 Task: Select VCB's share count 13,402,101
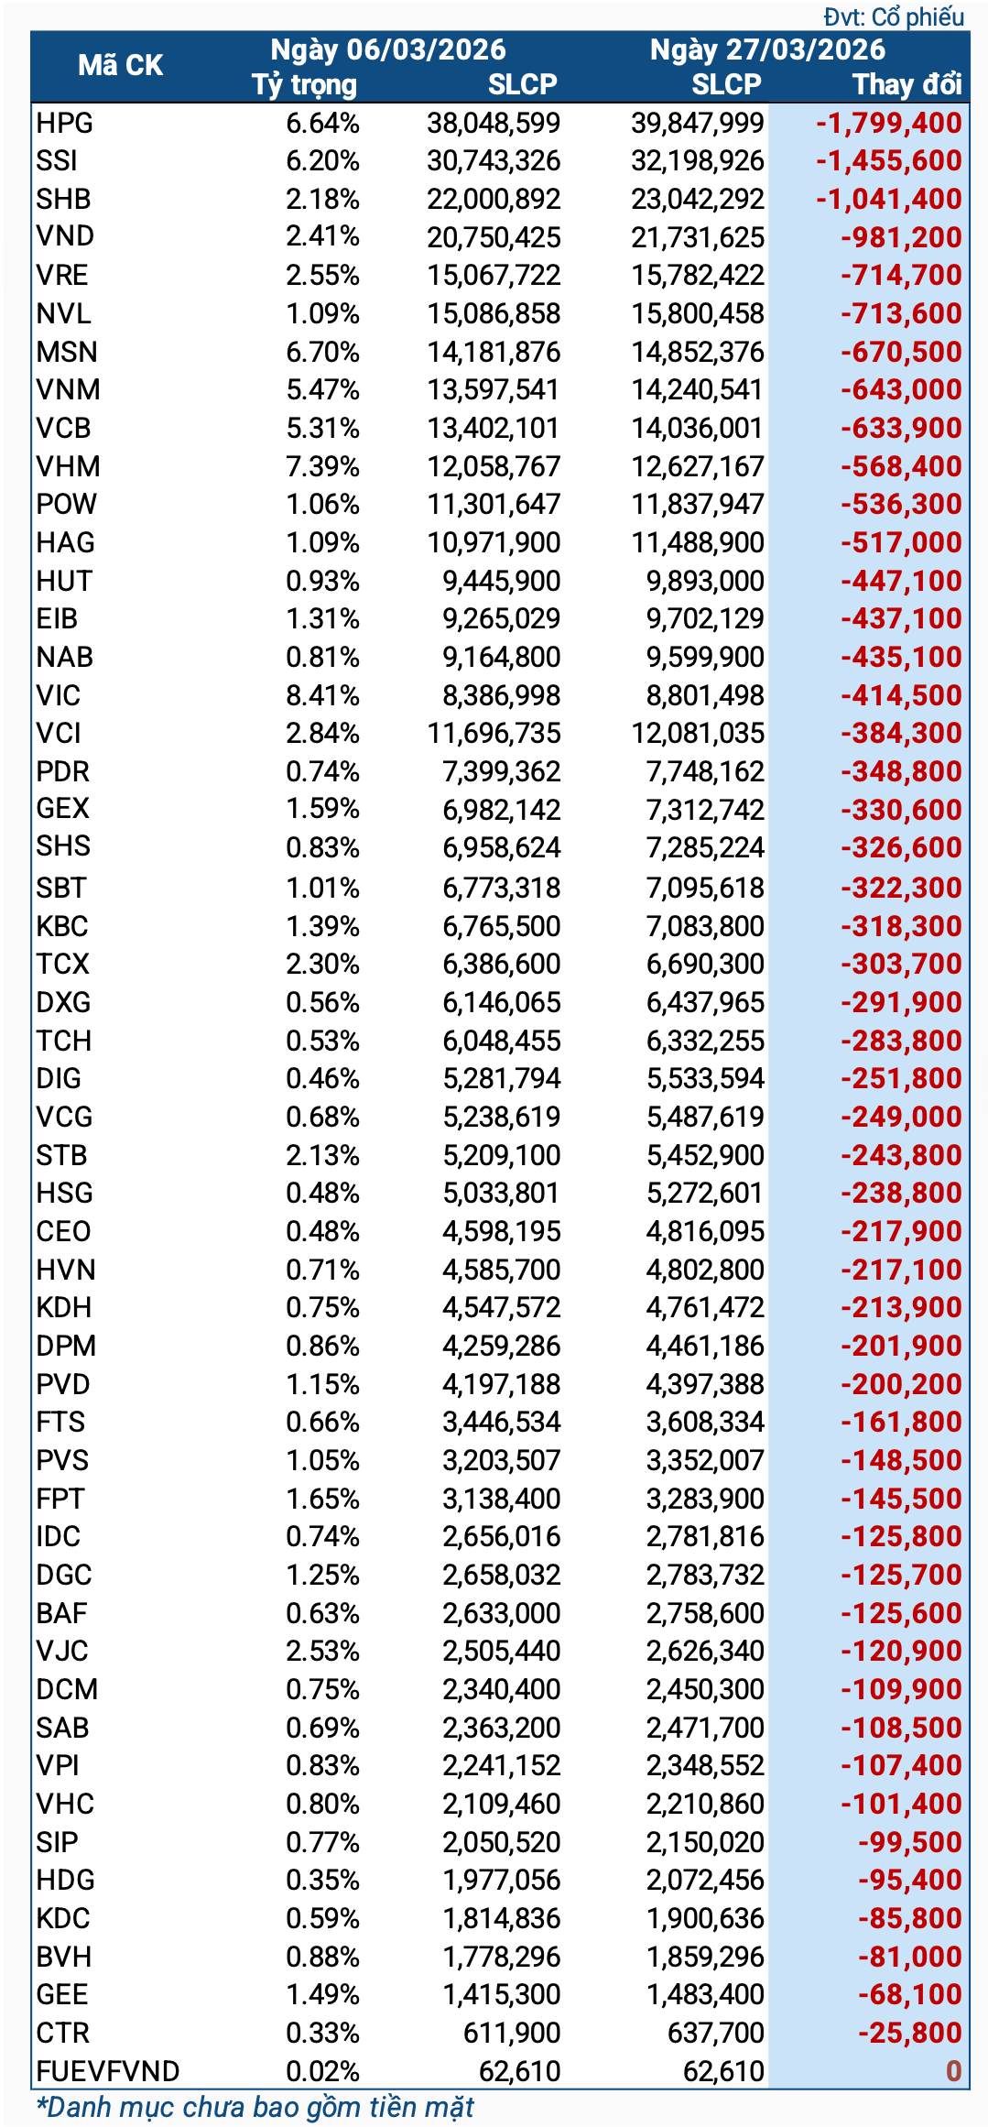click(494, 428)
